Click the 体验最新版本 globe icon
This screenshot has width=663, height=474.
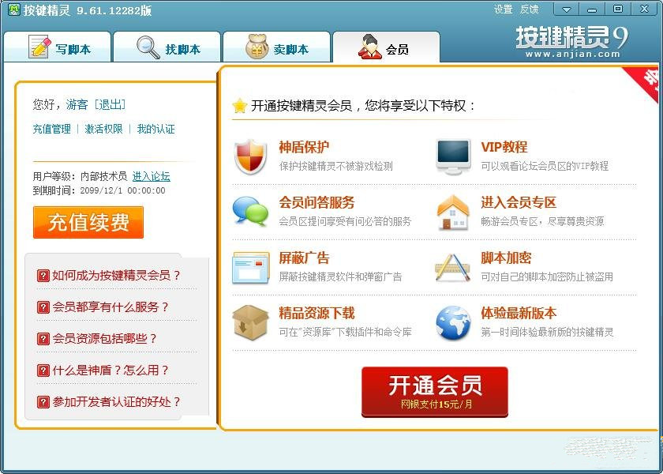(x=453, y=323)
